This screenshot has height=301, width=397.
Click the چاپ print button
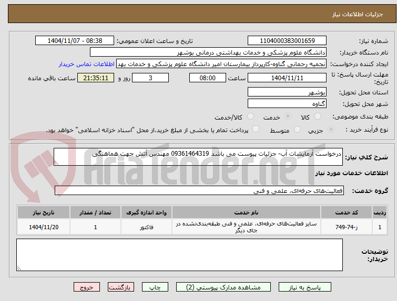point(155,287)
